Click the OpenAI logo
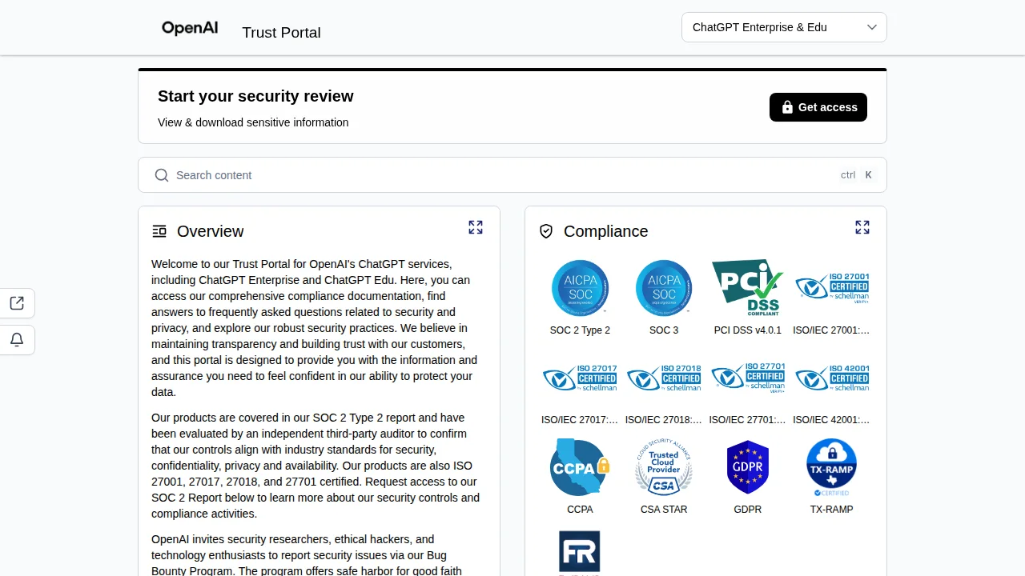The image size is (1025, 576). tap(190, 28)
